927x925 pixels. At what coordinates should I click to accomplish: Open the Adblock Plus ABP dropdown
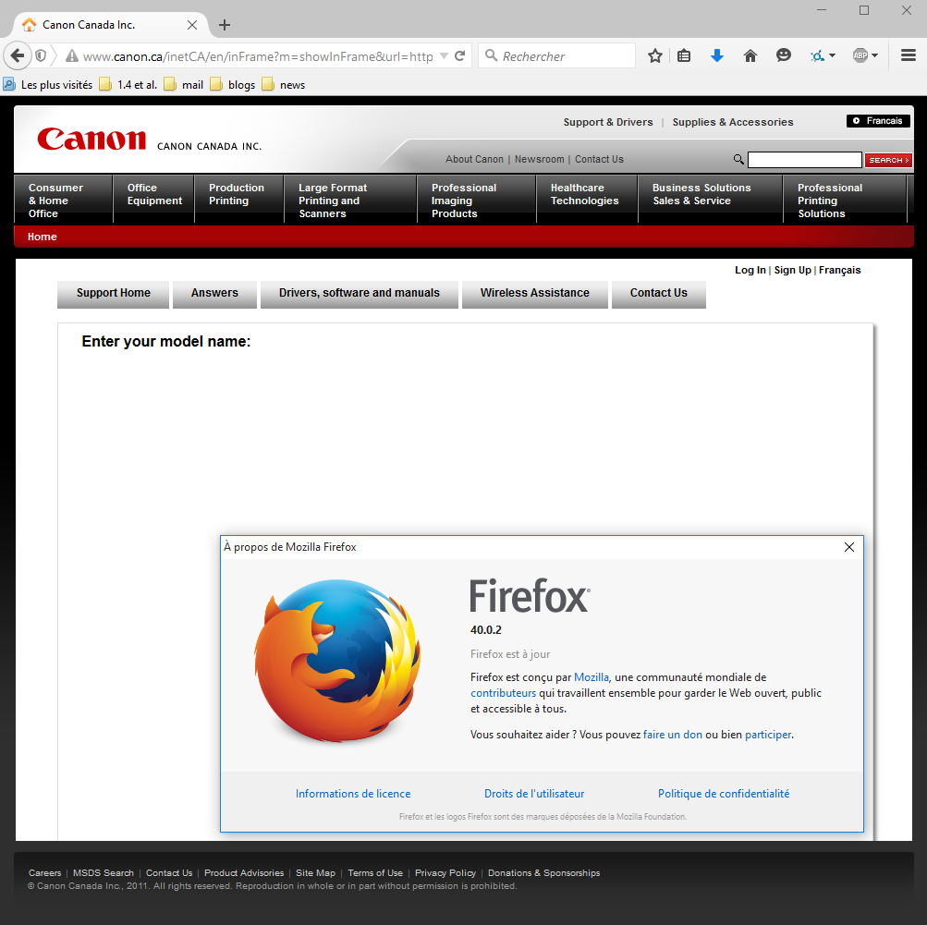pos(865,55)
